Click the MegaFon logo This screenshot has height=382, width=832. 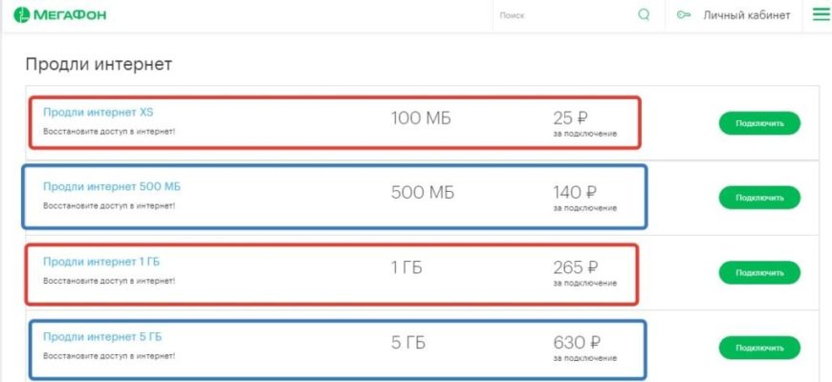tap(59, 15)
